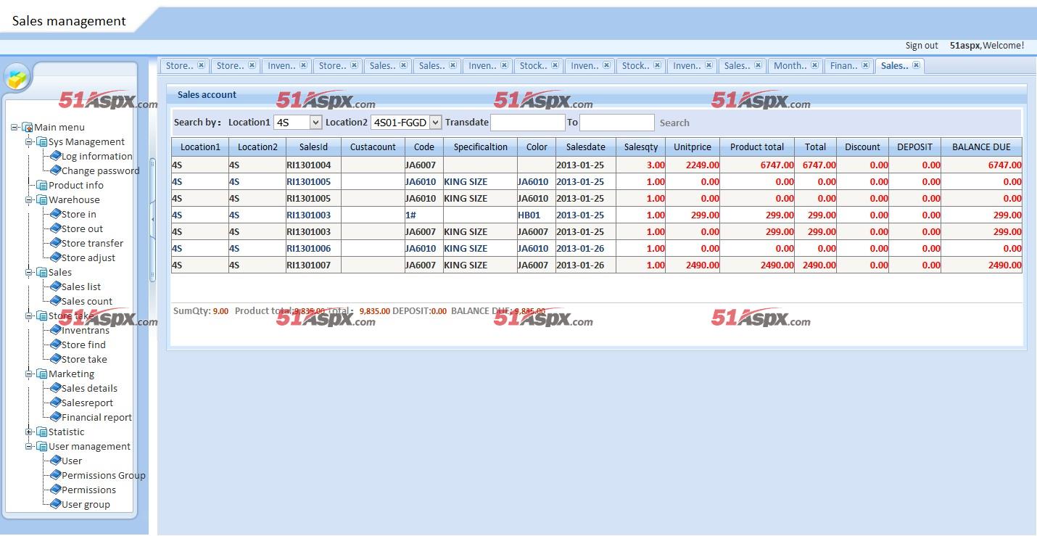Open the Location2 dropdown showing 4S01-FGGD
Image resolution: width=1037 pixels, height=536 pixels.
coord(435,123)
